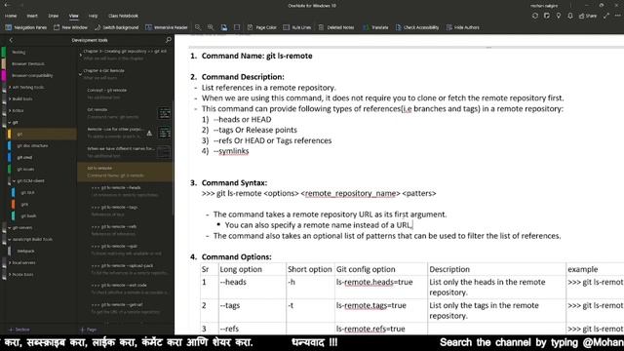This screenshot has width=624, height=351.
Task: Click the back arrow in title bar
Action: [7, 5]
